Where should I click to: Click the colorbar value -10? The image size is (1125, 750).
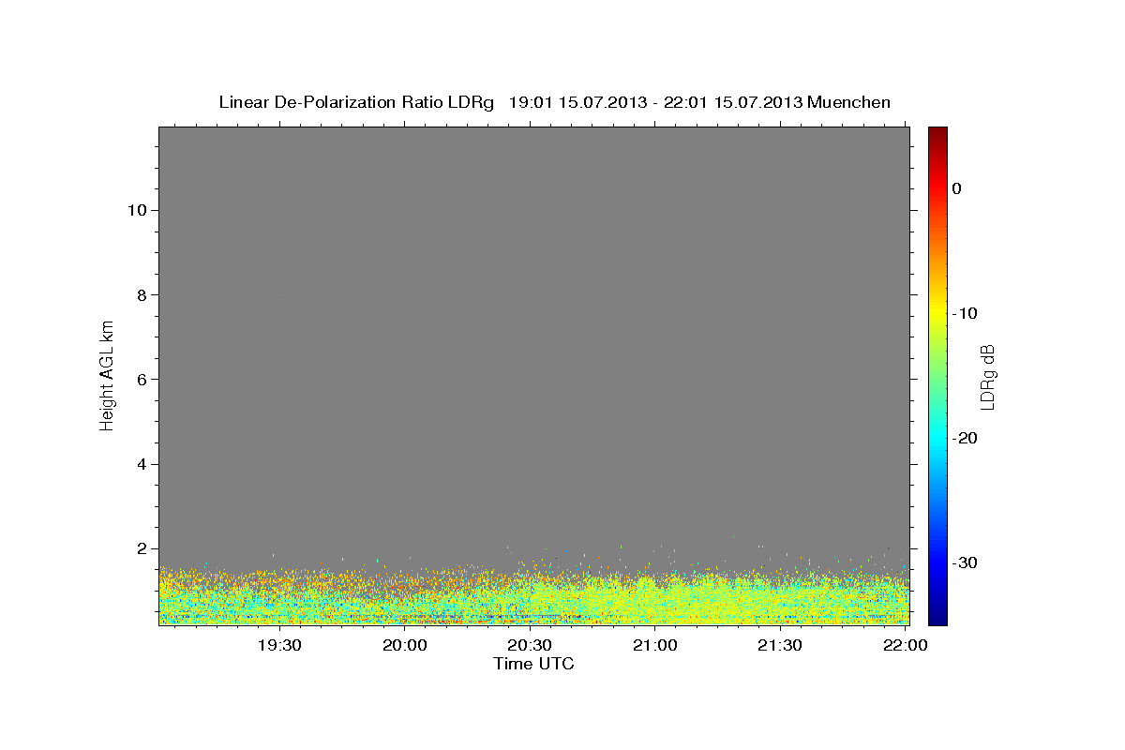click(965, 313)
